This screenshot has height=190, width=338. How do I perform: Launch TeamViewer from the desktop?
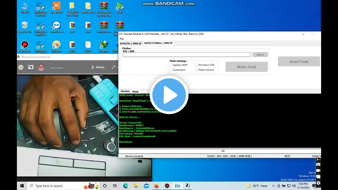pyautogui.click(x=56, y=27)
